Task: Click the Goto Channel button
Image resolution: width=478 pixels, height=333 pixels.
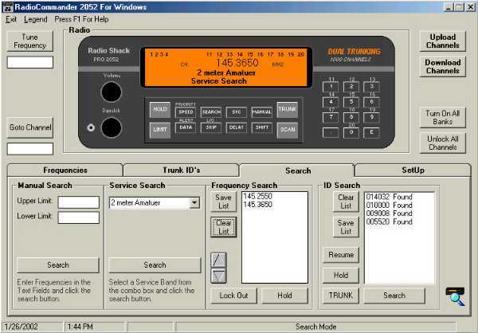Action: 30,127
